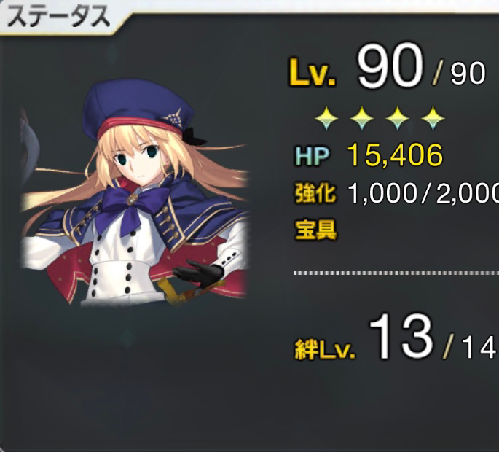Click the third rarity star icon
The width and height of the screenshot is (499, 452).
398,119
